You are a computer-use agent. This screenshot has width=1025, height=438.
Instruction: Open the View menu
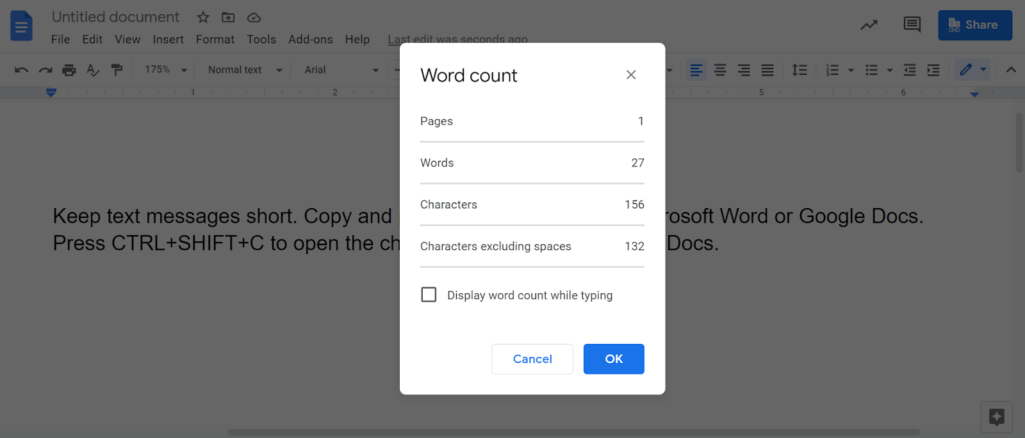tap(127, 40)
